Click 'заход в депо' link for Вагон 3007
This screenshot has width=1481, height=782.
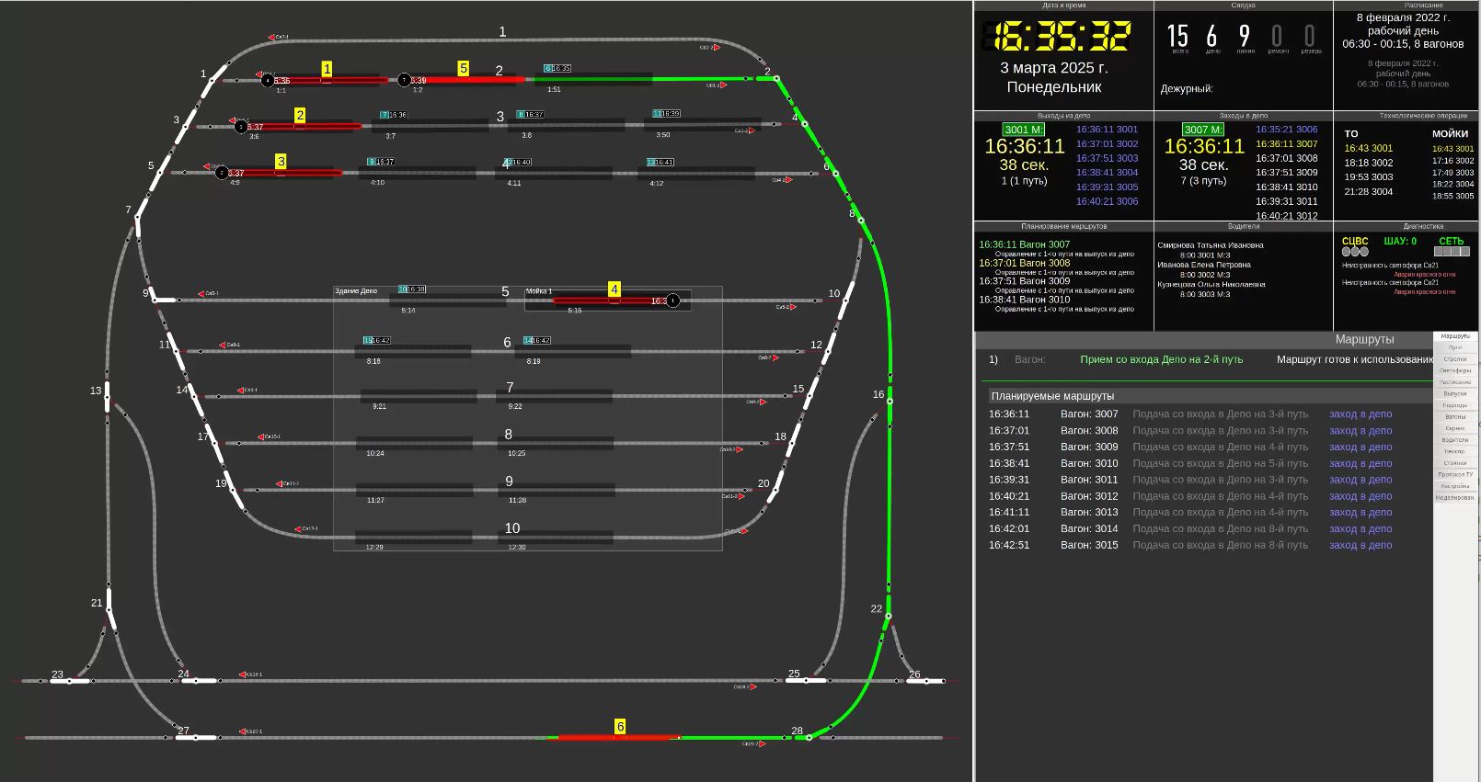(1360, 414)
